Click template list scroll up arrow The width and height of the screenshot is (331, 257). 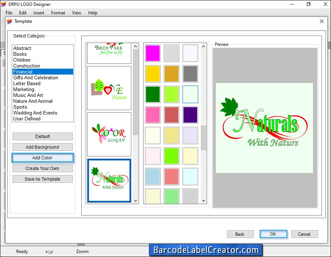[x=135, y=46]
